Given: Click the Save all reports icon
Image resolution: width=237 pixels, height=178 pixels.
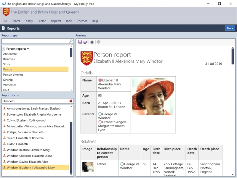Looking at the screenshot, I should coord(86,42).
